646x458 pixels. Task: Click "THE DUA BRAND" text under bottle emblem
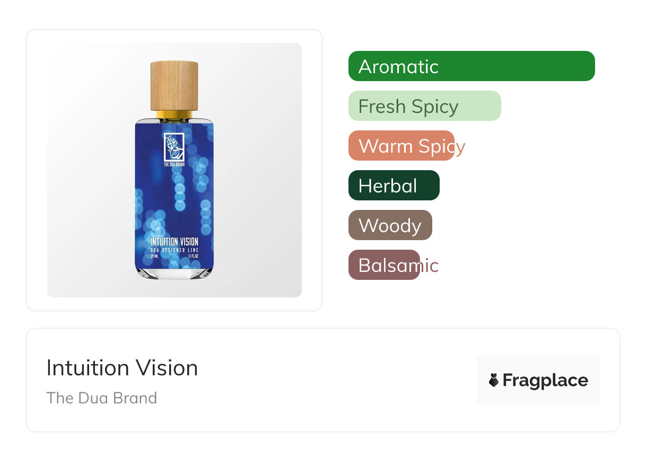174,165
